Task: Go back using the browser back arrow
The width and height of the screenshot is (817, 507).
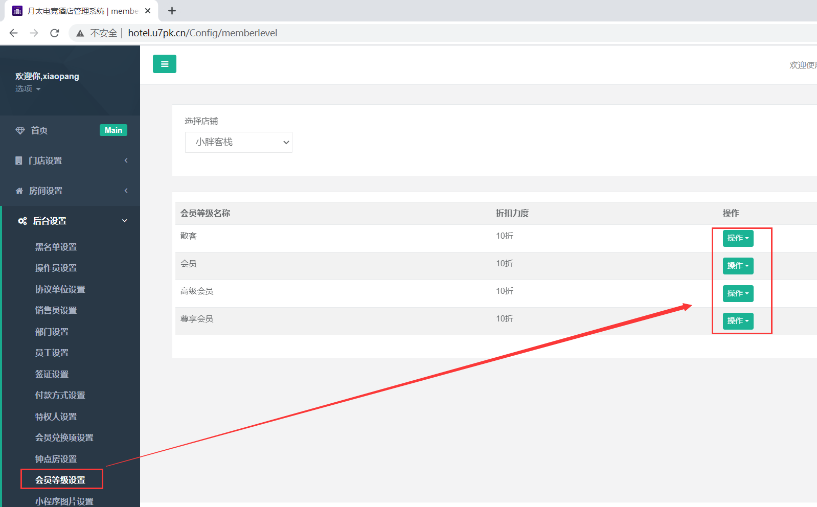Action: click(x=14, y=33)
